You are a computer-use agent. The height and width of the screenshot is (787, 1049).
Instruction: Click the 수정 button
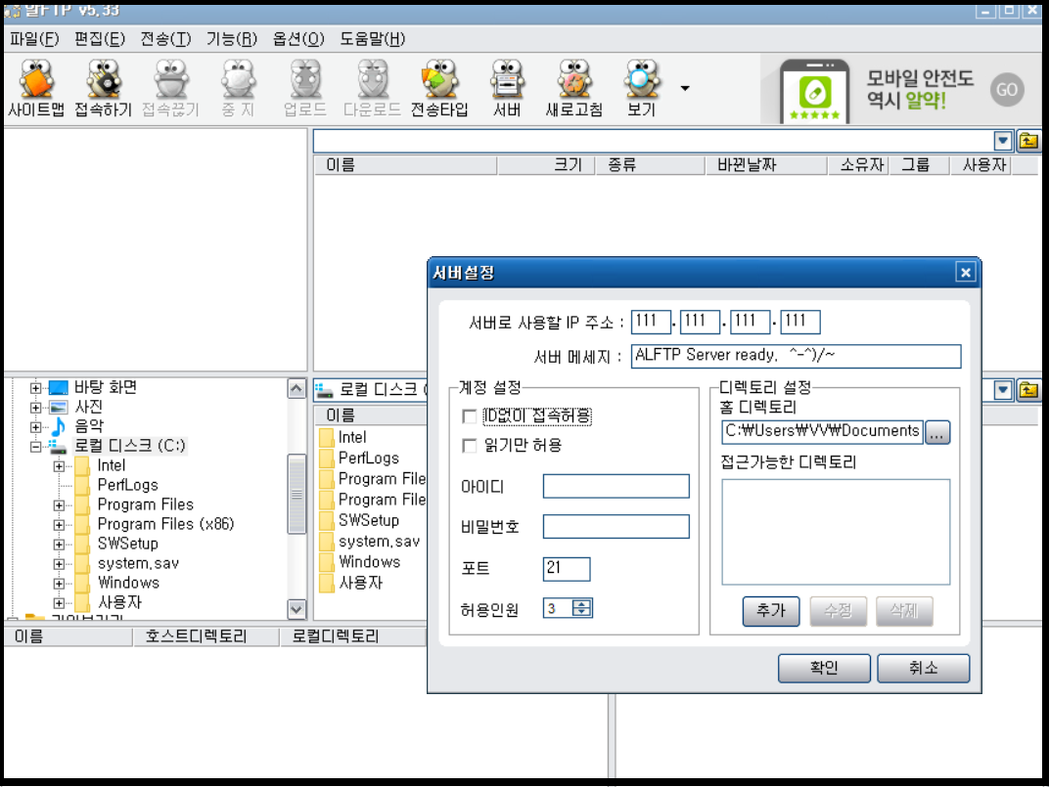point(838,610)
